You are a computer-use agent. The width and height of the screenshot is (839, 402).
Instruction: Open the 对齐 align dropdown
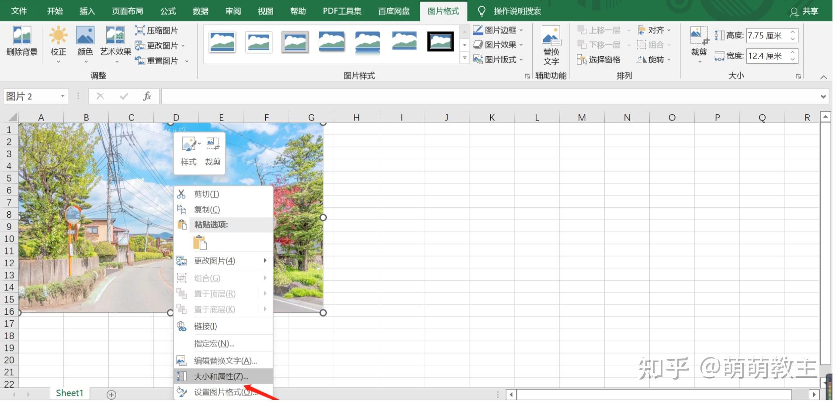tap(654, 30)
